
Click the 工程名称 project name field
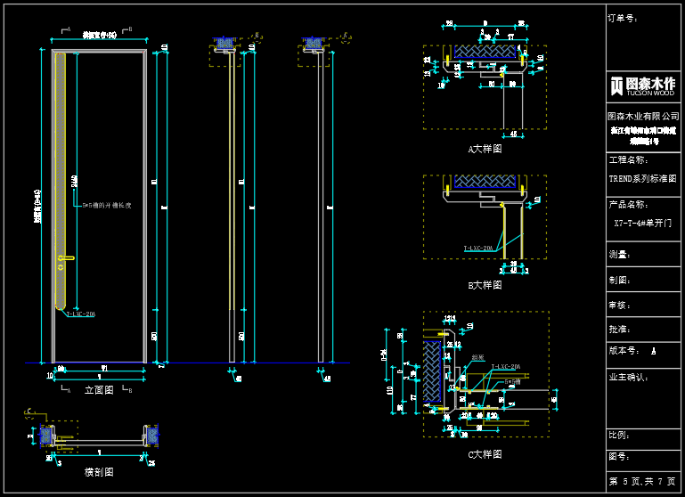click(630, 160)
